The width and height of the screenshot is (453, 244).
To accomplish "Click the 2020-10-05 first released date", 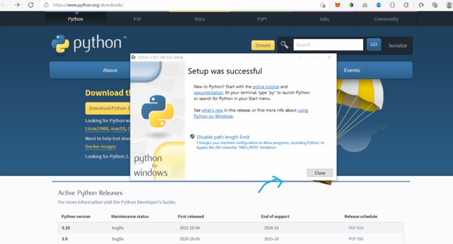I will click(x=189, y=239).
